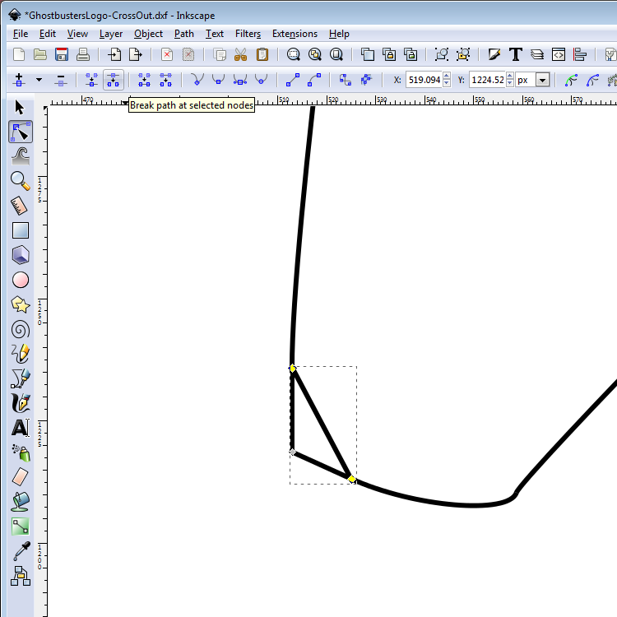Select the Pencil freehand tool
Image resolution: width=617 pixels, height=617 pixels.
21,354
